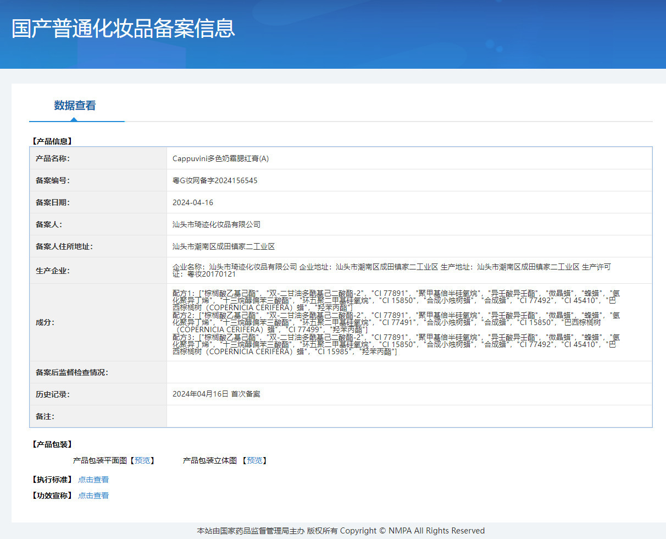Image resolution: width=666 pixels, height=539 pixels.
Task: Click the filing date 2024-04-16
Action: tap(193, 202)
